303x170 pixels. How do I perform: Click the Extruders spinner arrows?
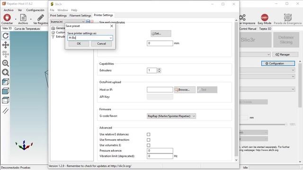pos(159,70)
